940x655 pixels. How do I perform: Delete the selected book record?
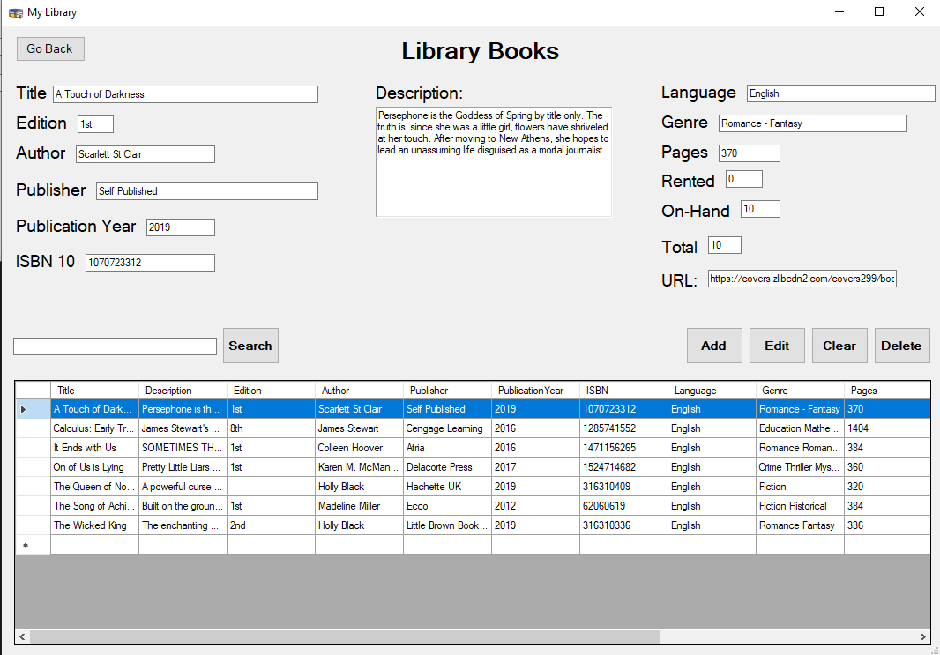pos(902,346)
